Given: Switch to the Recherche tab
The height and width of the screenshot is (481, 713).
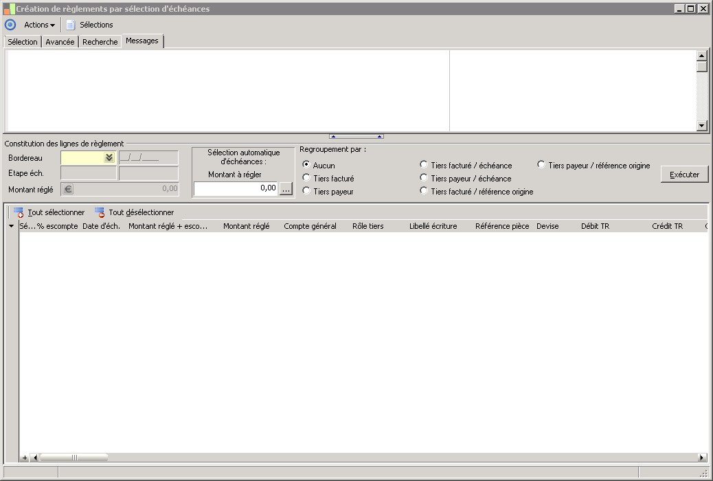Looking at the screenshot, I should click(100, 41).
